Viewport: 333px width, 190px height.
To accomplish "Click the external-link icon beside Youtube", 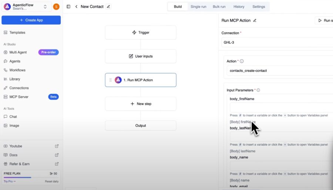I will [57, 146].
